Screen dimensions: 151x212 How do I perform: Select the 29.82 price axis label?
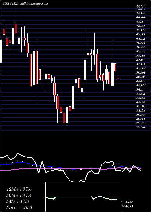coord(141,123)
